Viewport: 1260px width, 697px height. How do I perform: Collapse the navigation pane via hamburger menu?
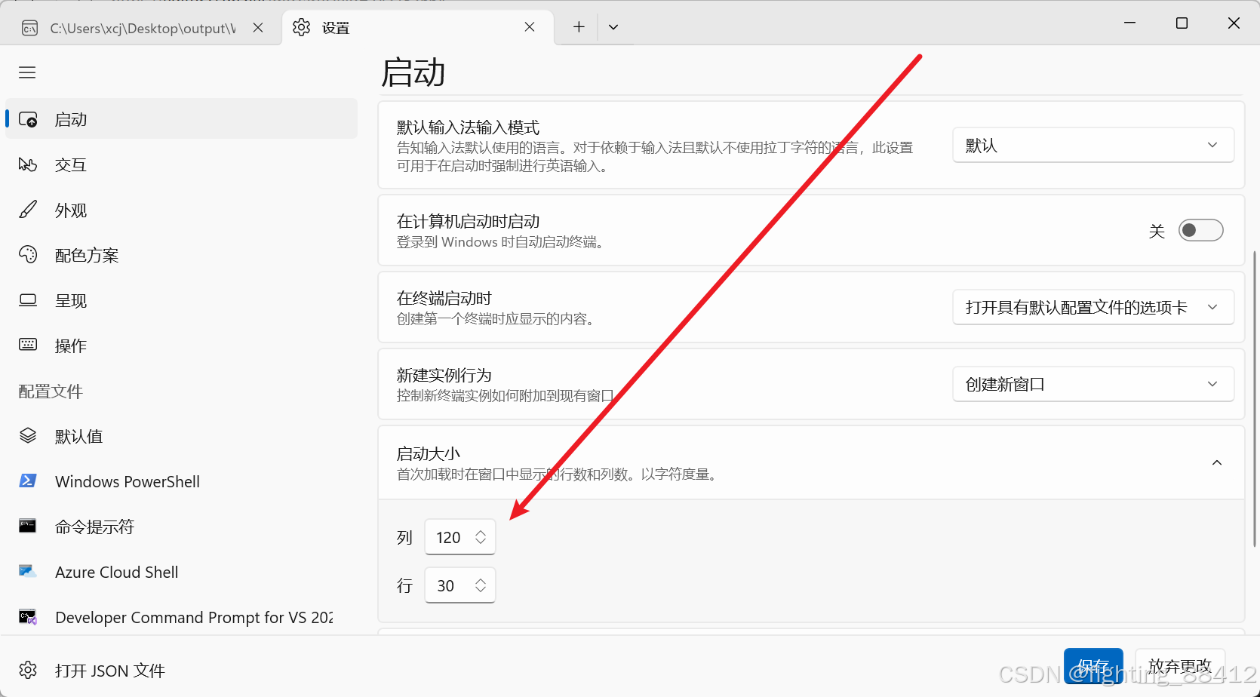27,72
